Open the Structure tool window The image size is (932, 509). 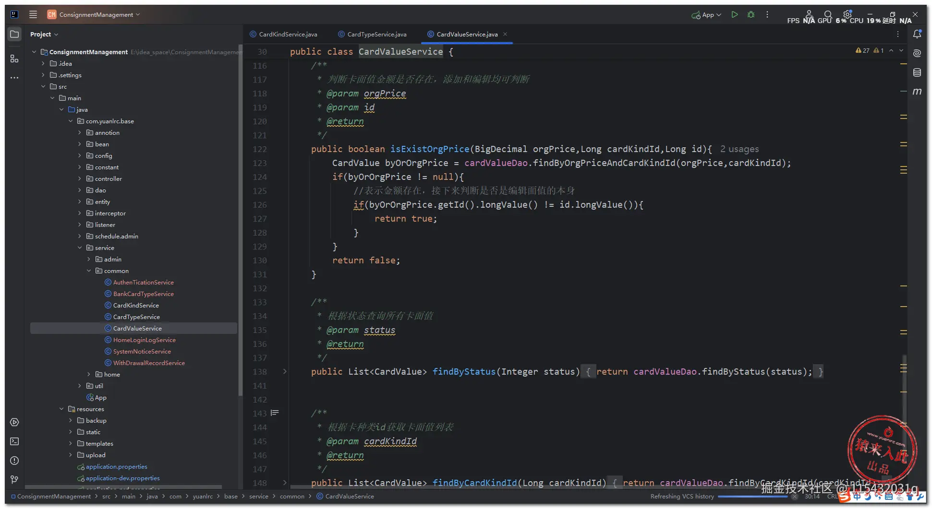14,59
